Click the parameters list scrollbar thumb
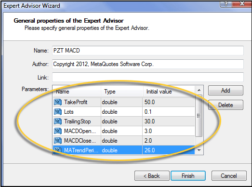 tap(199, 116)
